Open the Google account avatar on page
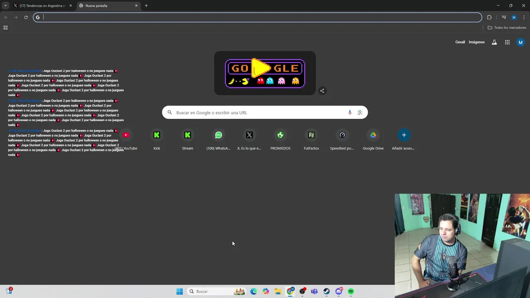Image resolution: width=530 pixels, height=298 pixels. click(520, 42)
